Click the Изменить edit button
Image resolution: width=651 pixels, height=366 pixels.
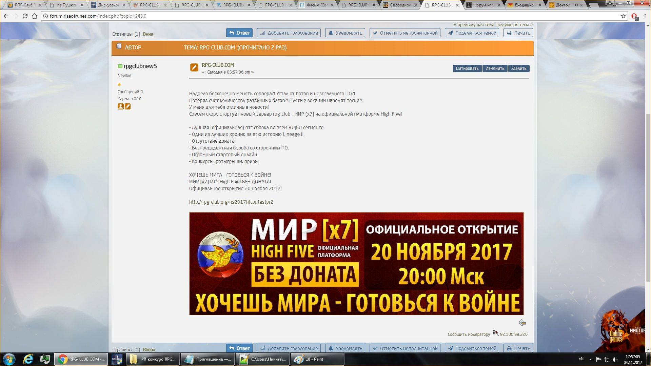(x=495, y=68)
